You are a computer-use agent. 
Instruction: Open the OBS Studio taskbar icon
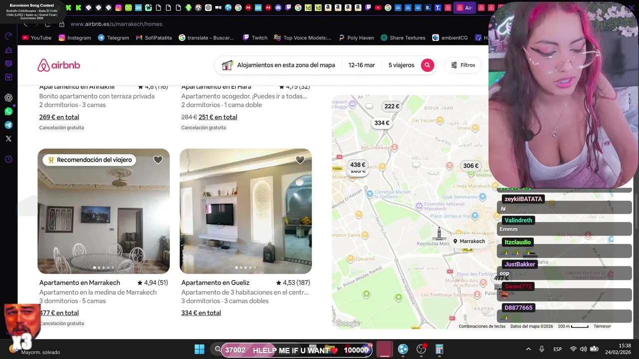(x=421, y=350)
